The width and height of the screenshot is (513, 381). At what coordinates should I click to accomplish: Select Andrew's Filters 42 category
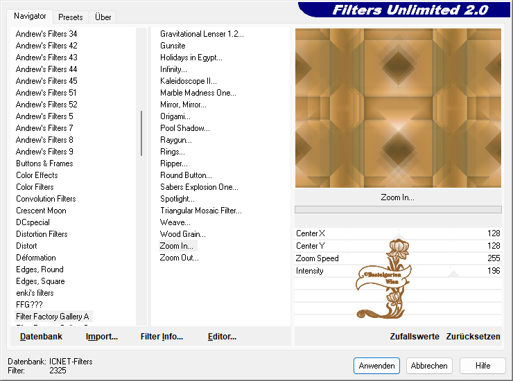click(46, 46)
